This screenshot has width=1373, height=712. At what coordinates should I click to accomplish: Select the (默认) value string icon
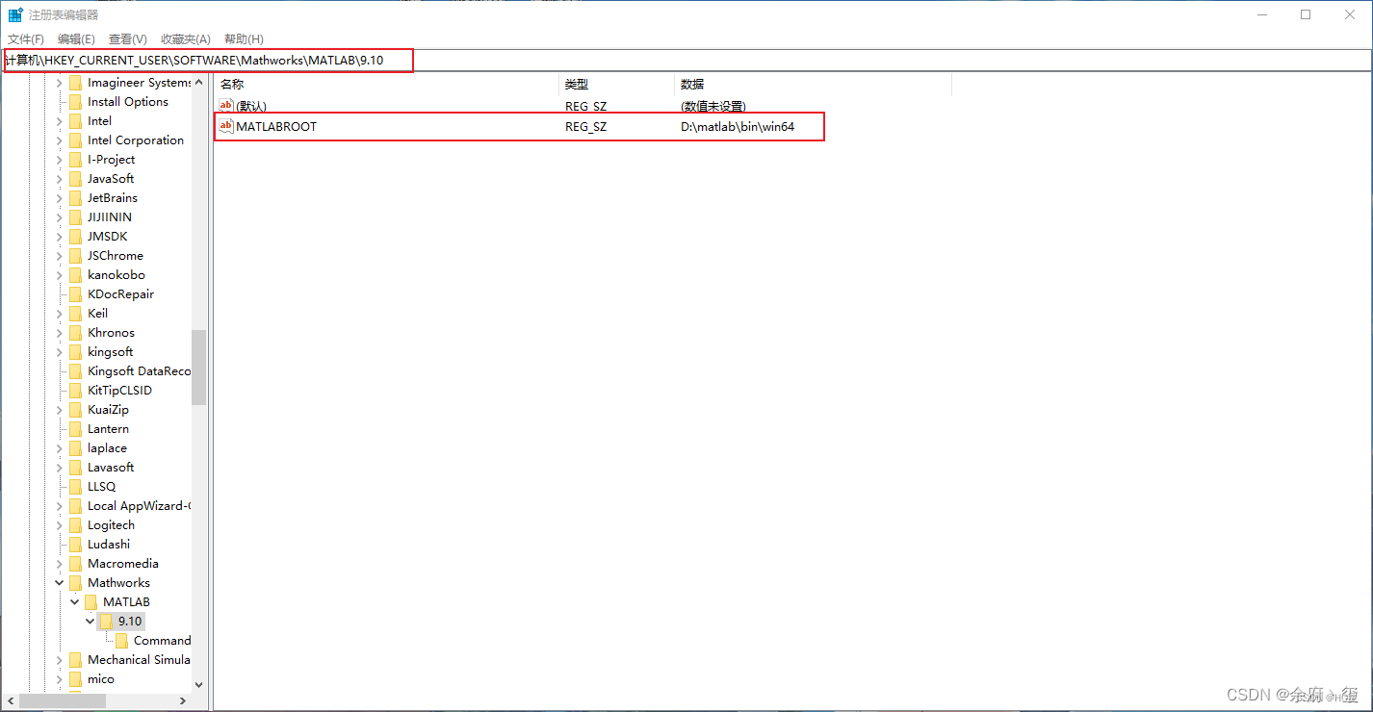click(x=226, y=106)
